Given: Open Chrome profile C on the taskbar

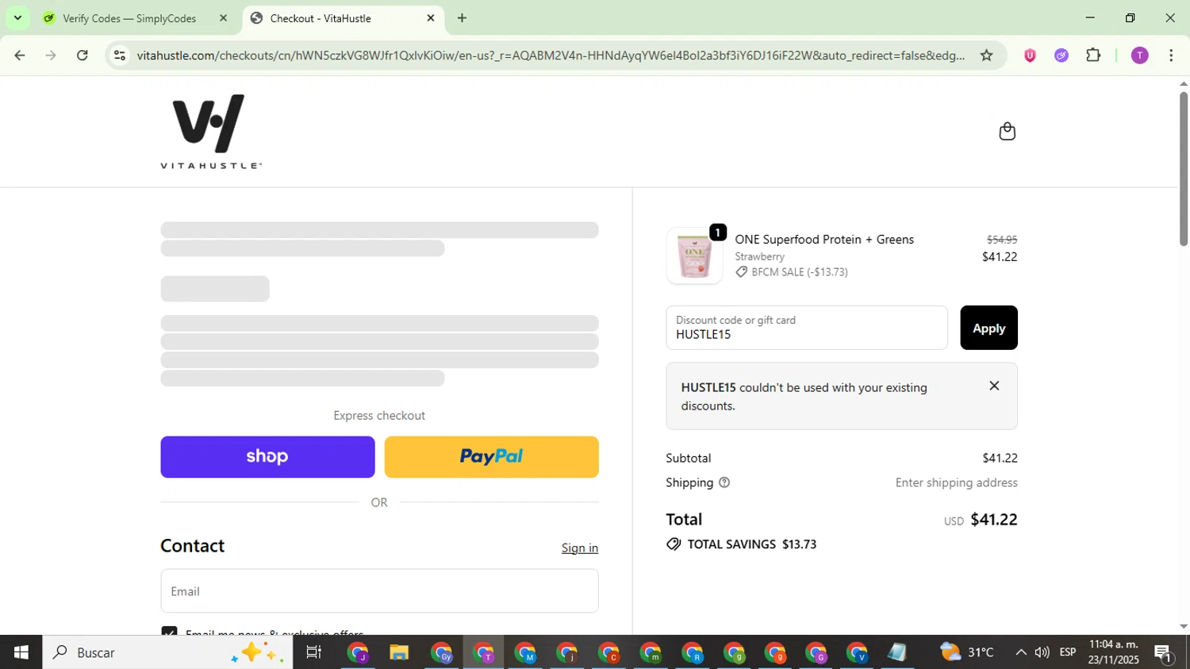Looking at the screenshot, I should [608, 652].
